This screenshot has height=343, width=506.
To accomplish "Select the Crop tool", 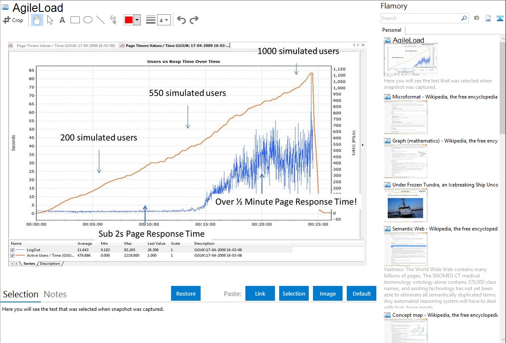I will 13,20.
